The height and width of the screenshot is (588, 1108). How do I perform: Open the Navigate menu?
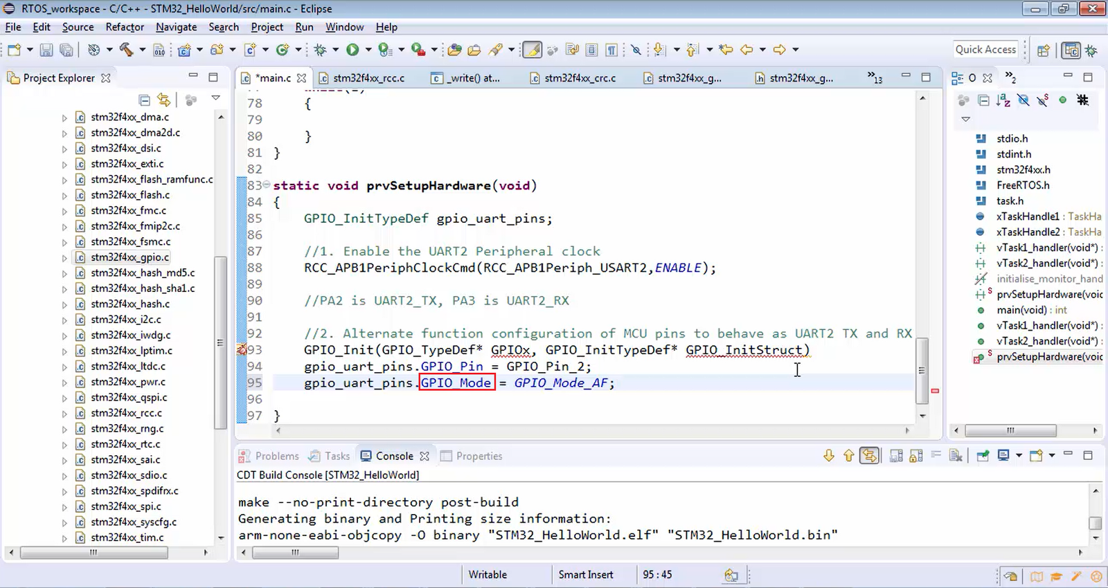click(176, 27)
